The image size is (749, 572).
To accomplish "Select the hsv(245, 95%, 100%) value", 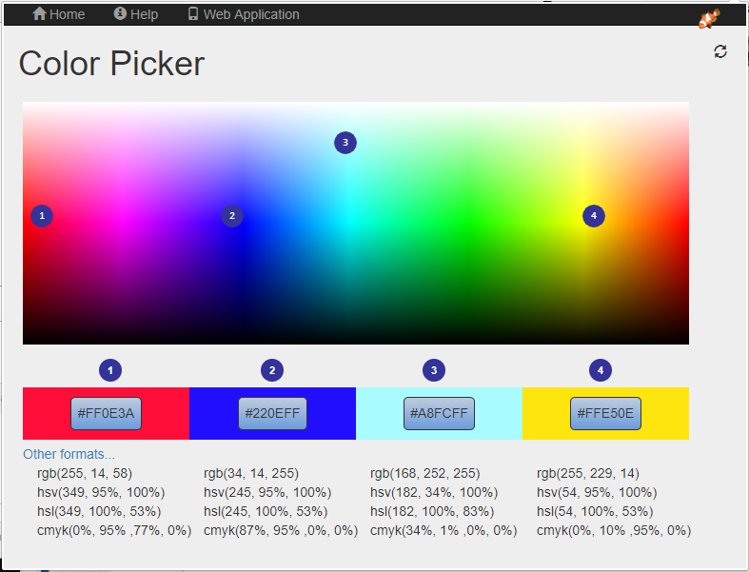I will (267, 492).
